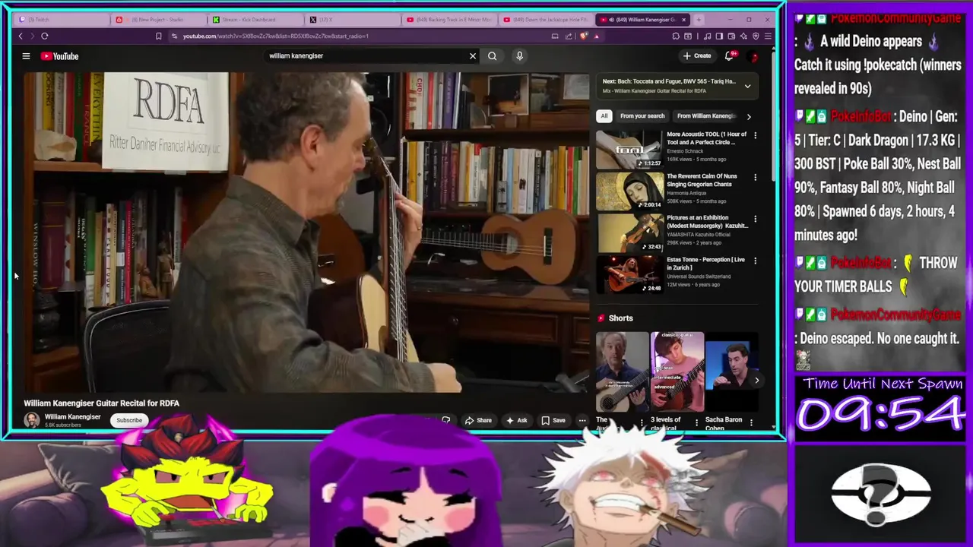Screen dimensions: 973x547
Task: Subscribe to William Kanengiser channel
Action: 128,420
